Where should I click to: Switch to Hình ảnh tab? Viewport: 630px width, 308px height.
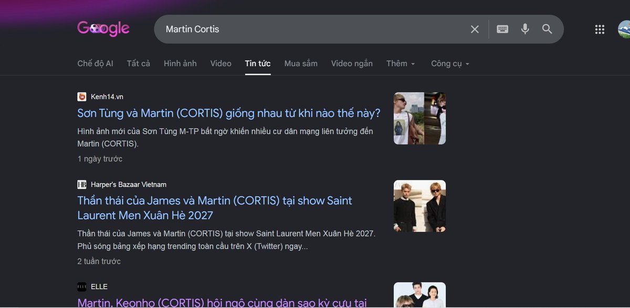pyautogui.click(x=180, y=64)
